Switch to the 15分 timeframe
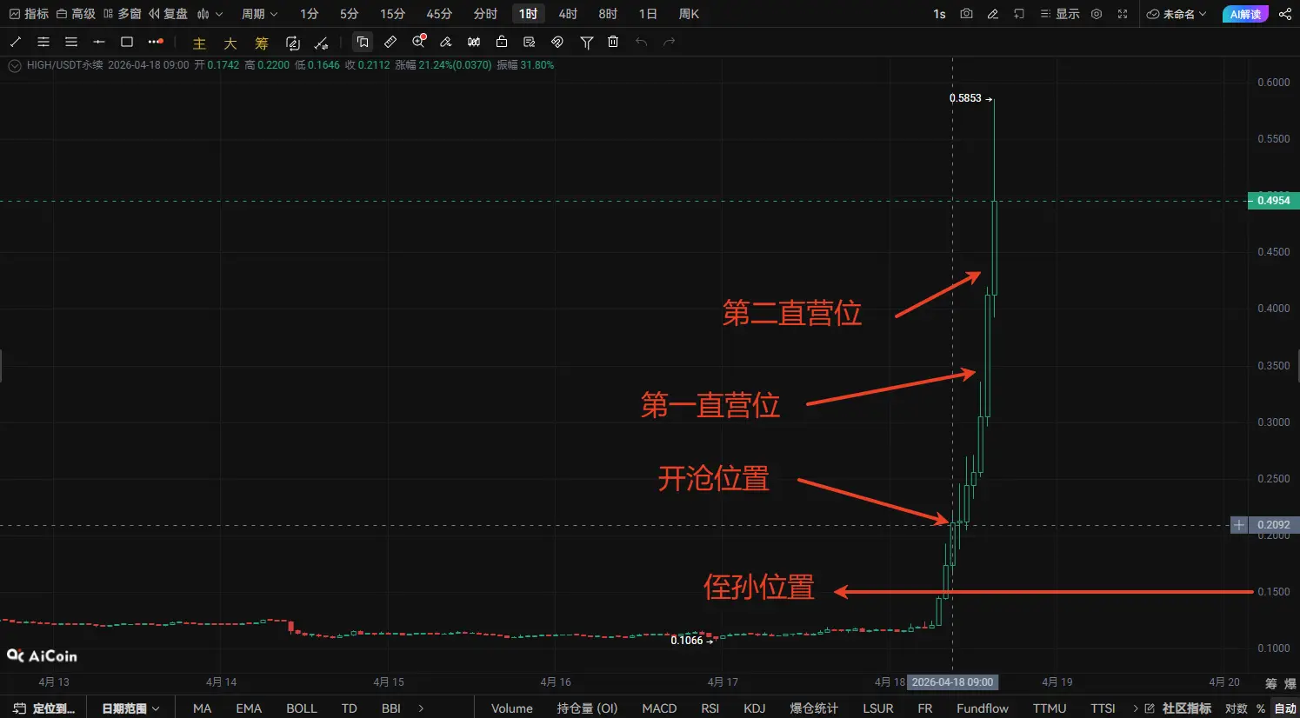 coord(393,14)
